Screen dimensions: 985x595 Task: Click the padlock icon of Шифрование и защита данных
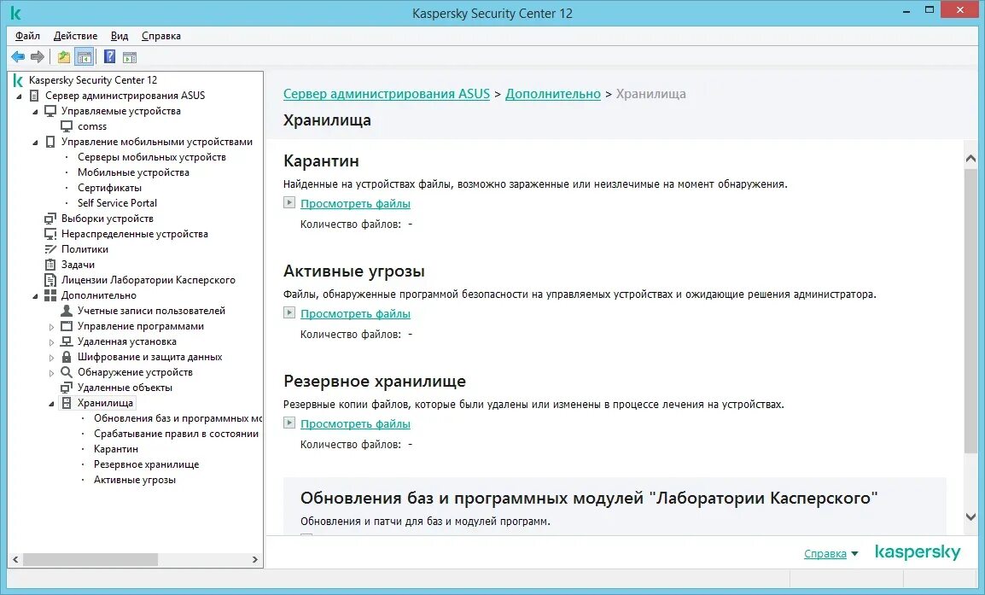click(67, 357)
